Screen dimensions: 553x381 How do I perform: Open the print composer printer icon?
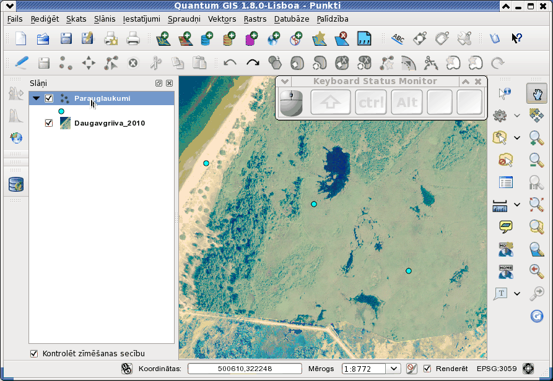pos(111,38)
